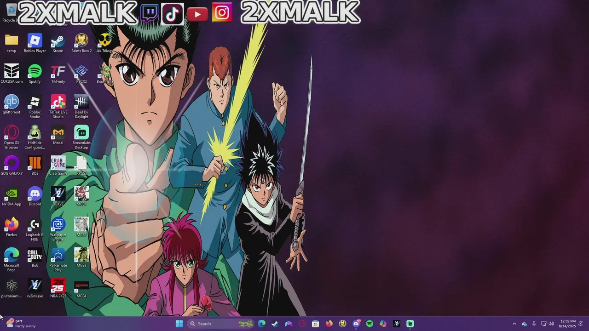Open Opera GX from the taskbar
The width and height of the screenshot is (589, 331).
click(302, 324)
